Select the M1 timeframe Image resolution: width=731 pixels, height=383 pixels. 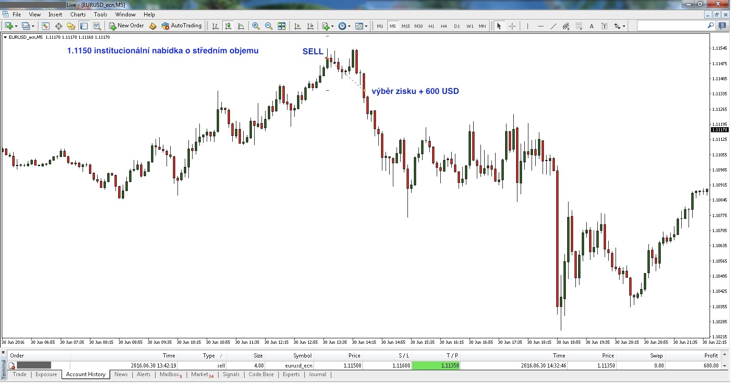tap(380, 26)
